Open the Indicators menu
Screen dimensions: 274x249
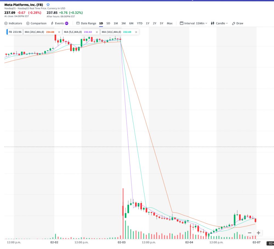(x=13, y=23)
